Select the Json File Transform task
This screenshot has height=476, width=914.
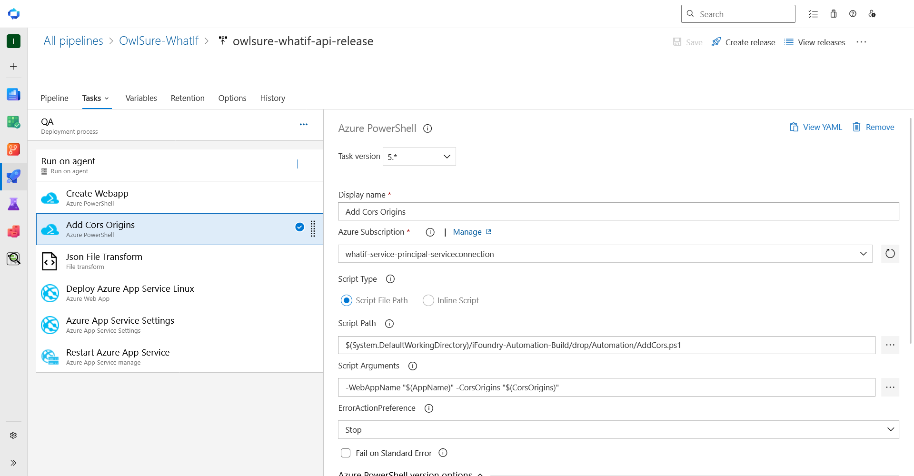[179, 261]
